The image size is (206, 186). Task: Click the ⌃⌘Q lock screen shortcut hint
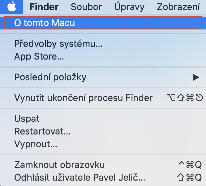click(190, 165)
